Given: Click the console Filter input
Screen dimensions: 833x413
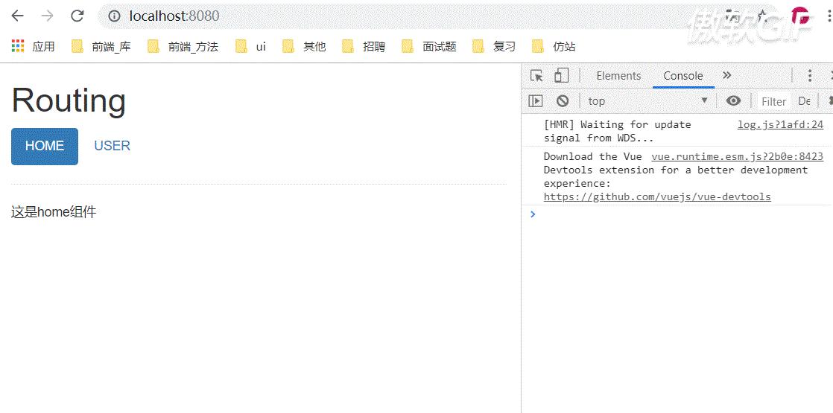Looking at the screenshot, I should click(773, 101).
